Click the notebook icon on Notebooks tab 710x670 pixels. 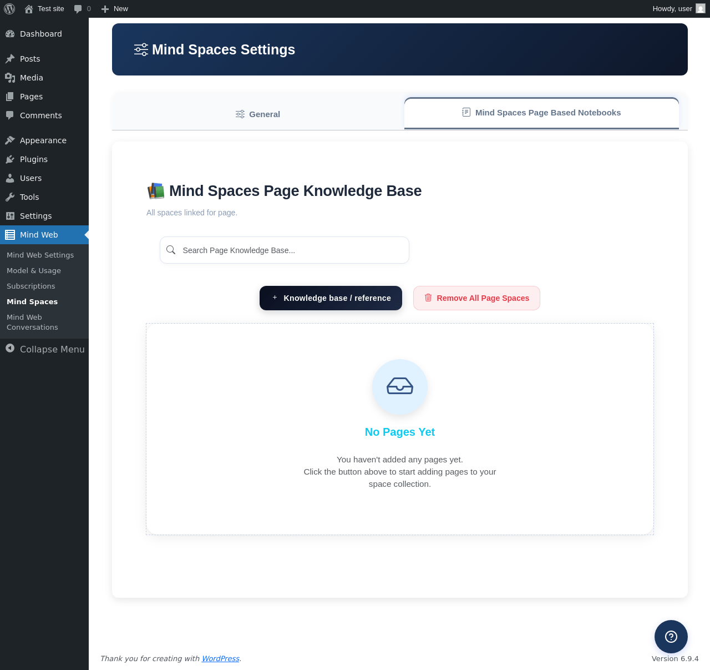tap(466, 112)
